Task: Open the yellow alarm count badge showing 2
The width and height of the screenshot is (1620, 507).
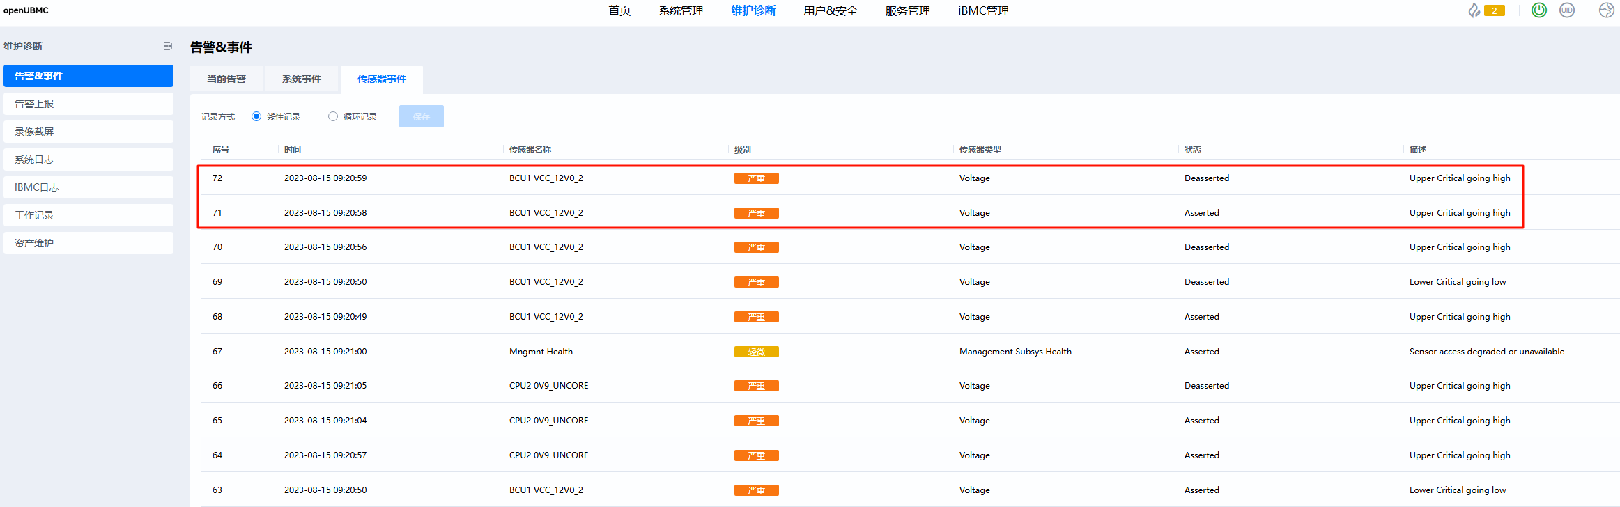Action: click(1495, 10)
